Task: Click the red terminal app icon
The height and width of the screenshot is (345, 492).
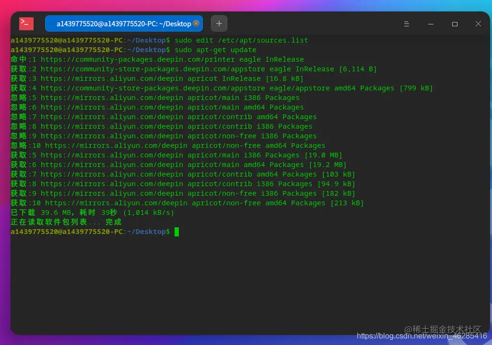Action: pyautogui.click(x=26, y=24)
